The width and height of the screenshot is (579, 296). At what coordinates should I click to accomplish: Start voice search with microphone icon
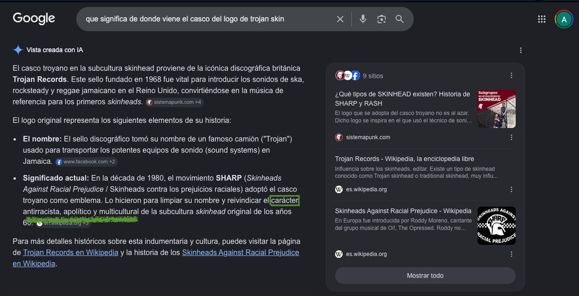pyautogui.click(x=363, y=19)
